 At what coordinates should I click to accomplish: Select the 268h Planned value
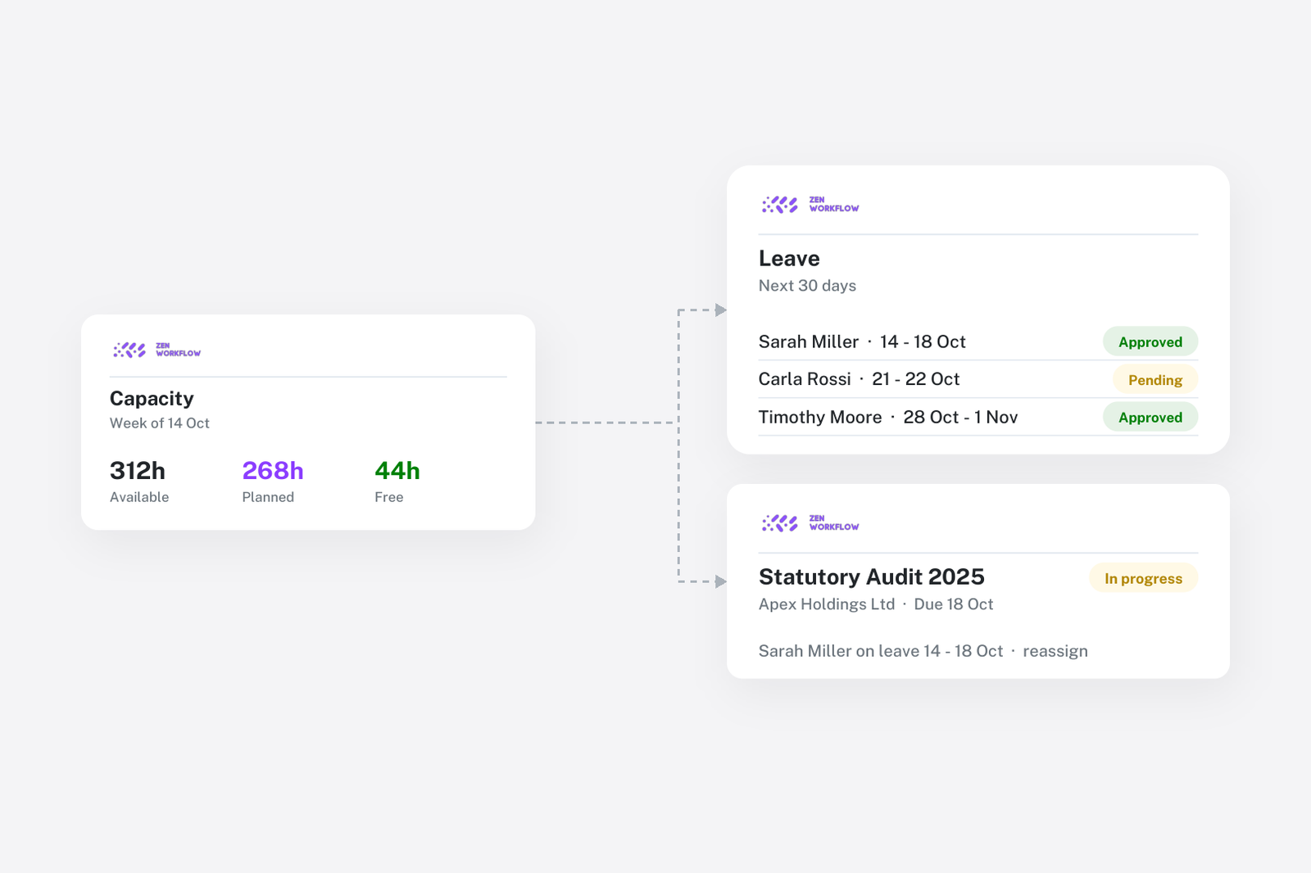tap(273, 471)
